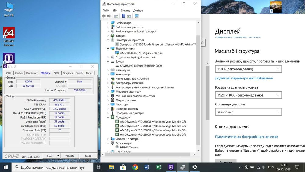Open the 'Альбомна' orientation dropdown
This screenshot has height=172, width=305.
[248, 112]
